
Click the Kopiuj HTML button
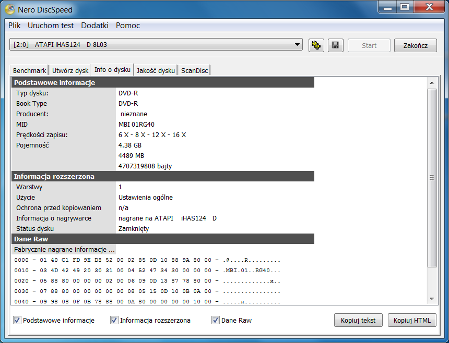[412, 320]
